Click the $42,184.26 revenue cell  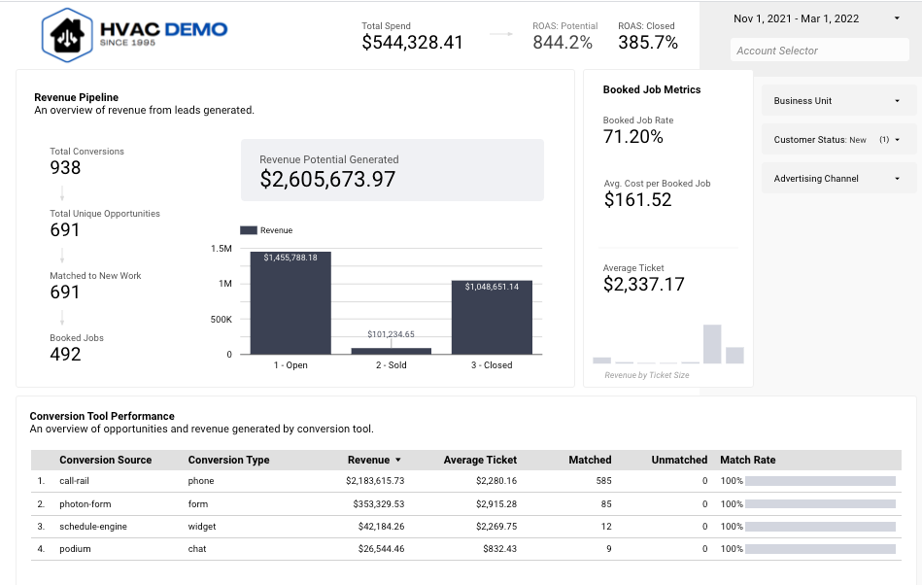[381, 526]
